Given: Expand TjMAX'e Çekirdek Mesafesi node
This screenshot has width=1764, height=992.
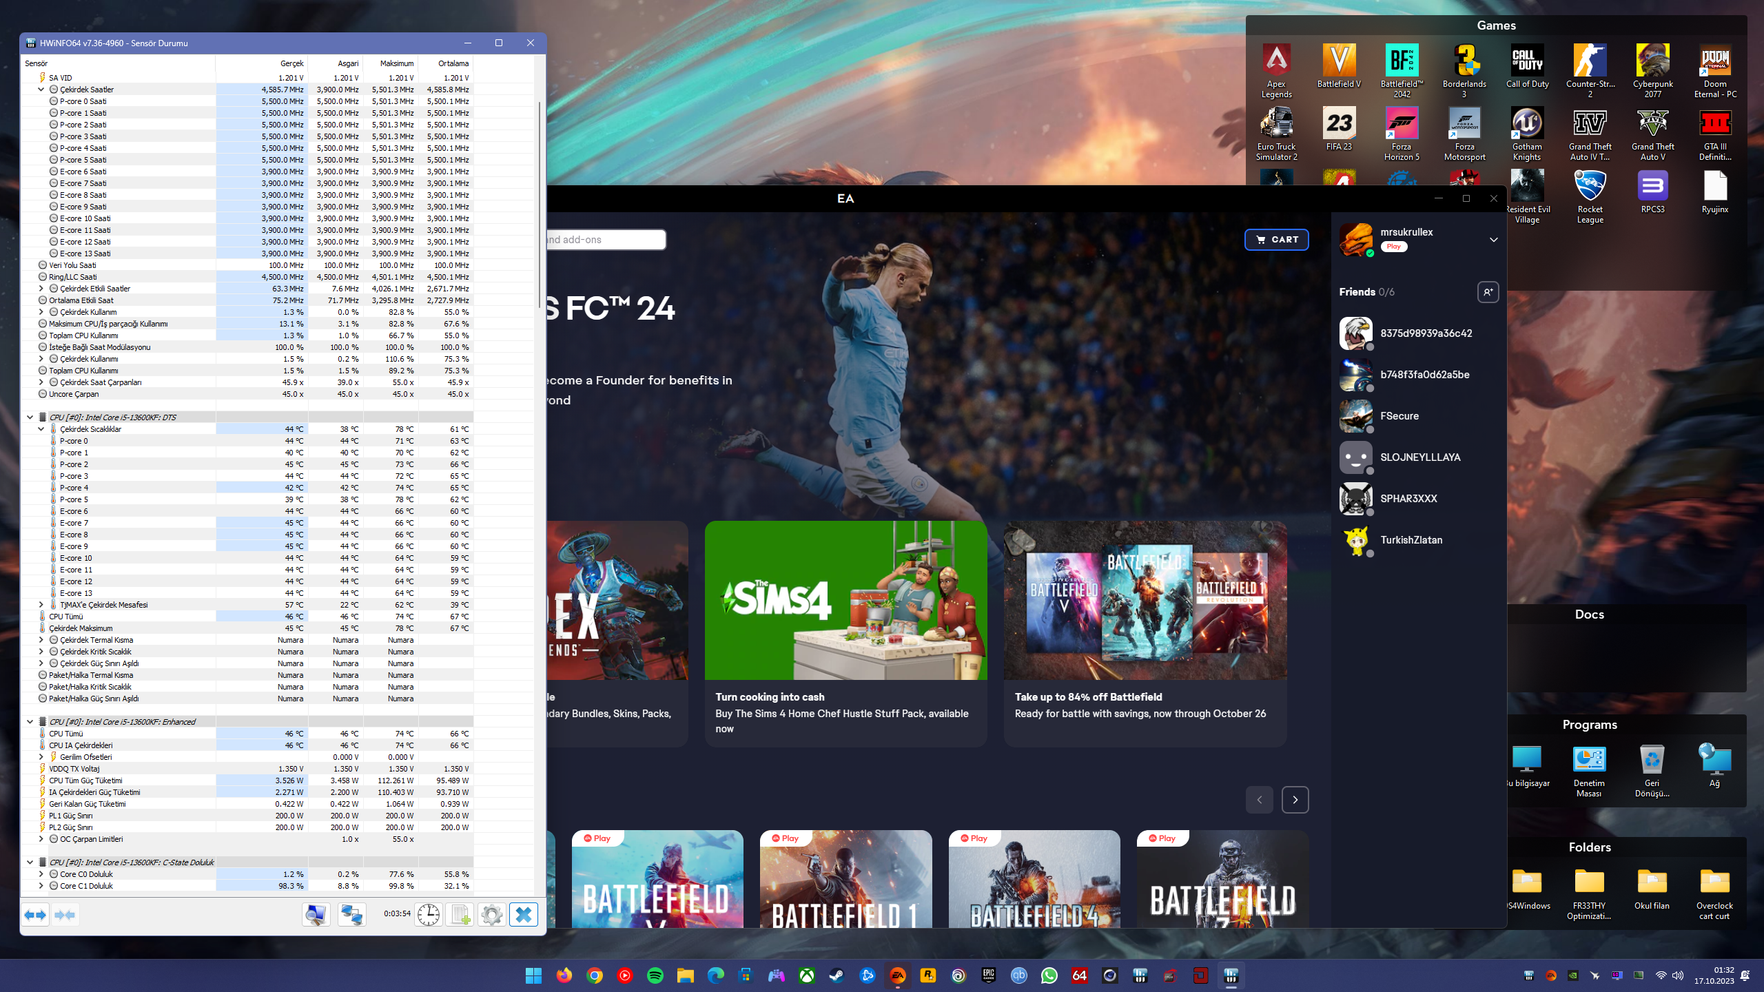Looking at the screenshot, I should [x=41, y=605].
